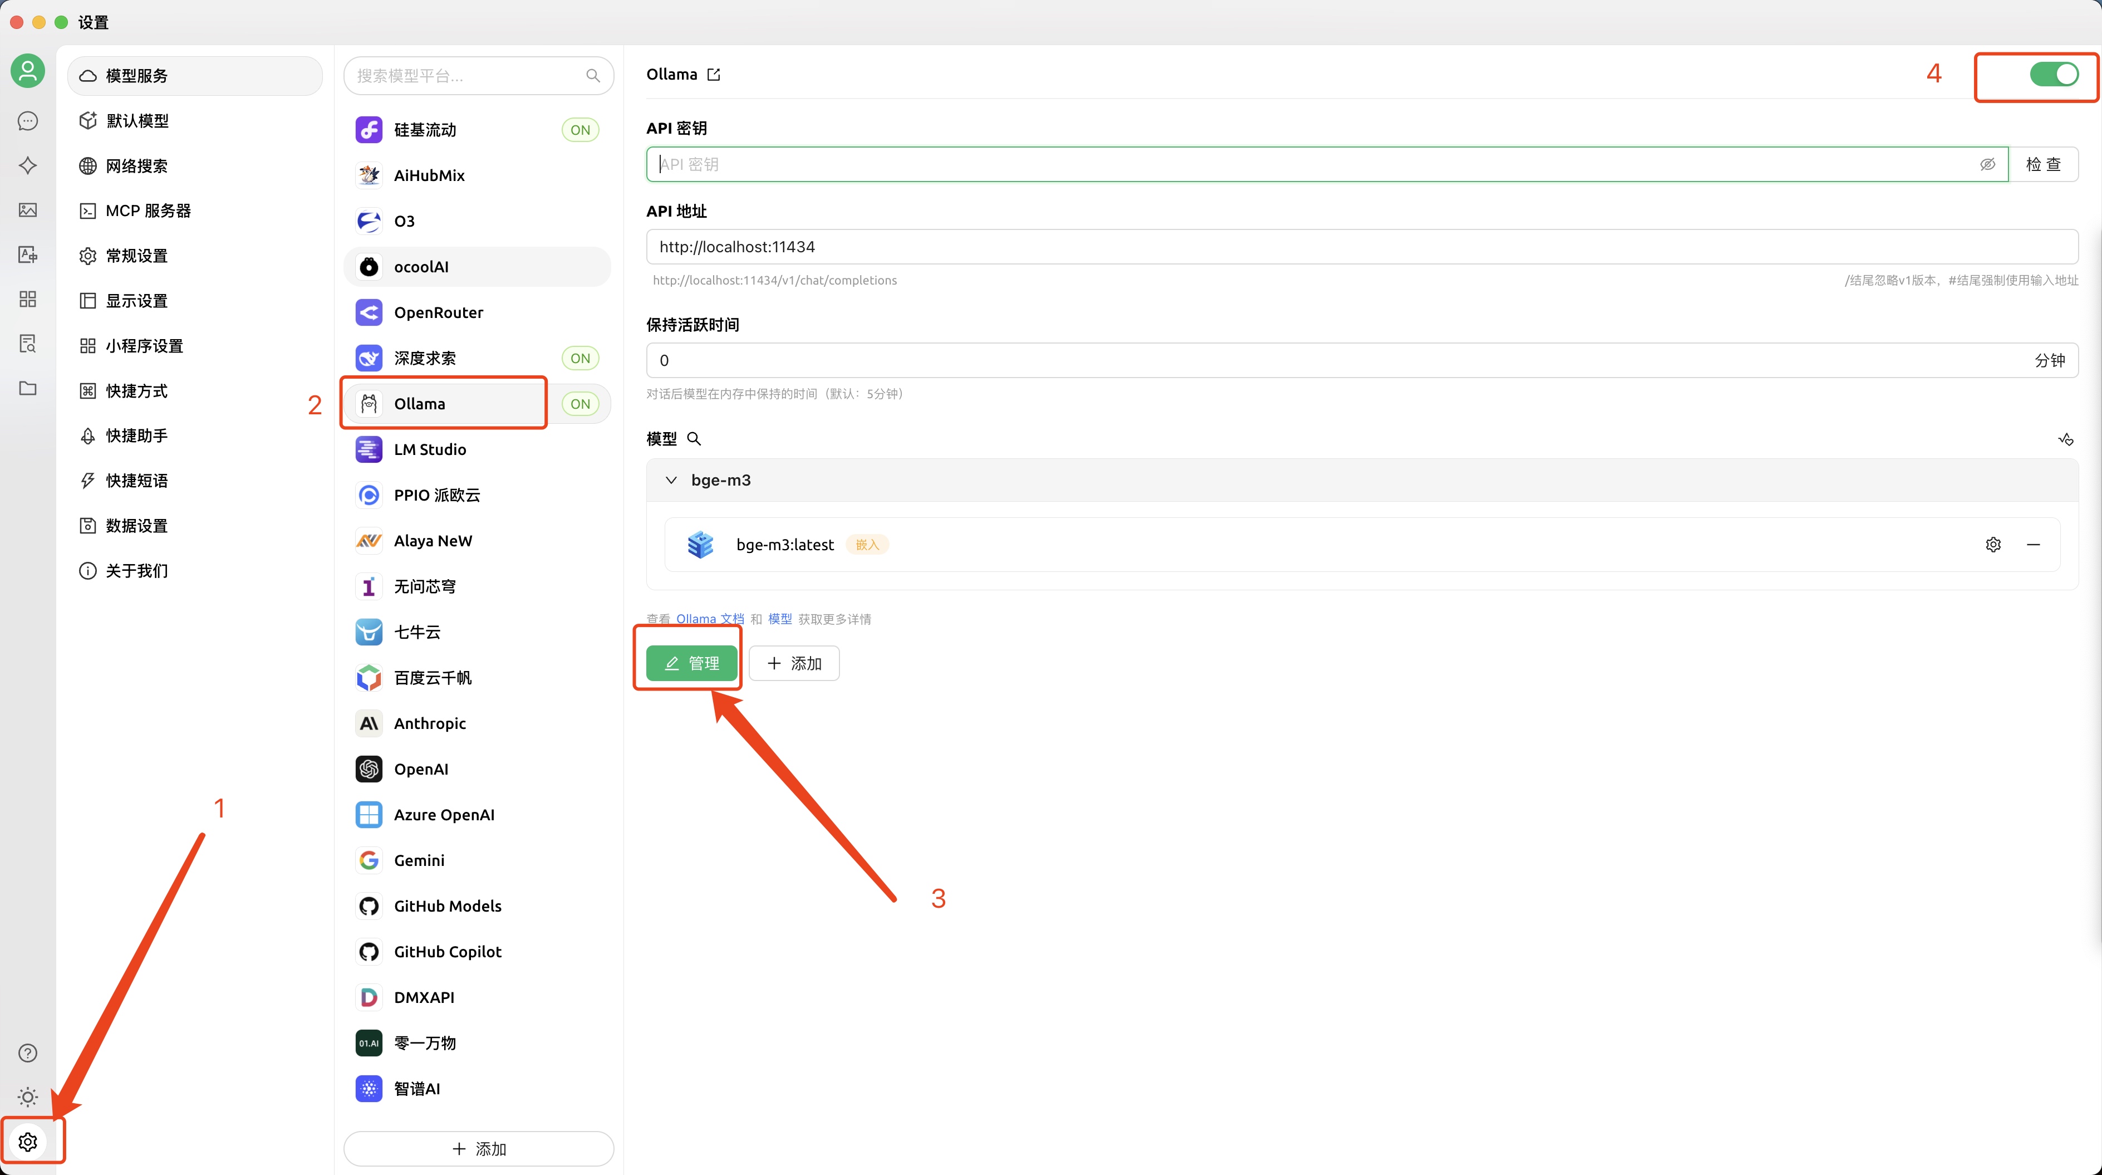Click the 管理 models button
This screenshot has height=1175, width=2102.
(692, 663)
